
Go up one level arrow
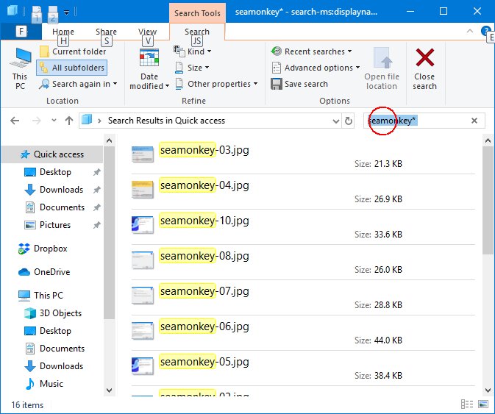coord(69,121)
